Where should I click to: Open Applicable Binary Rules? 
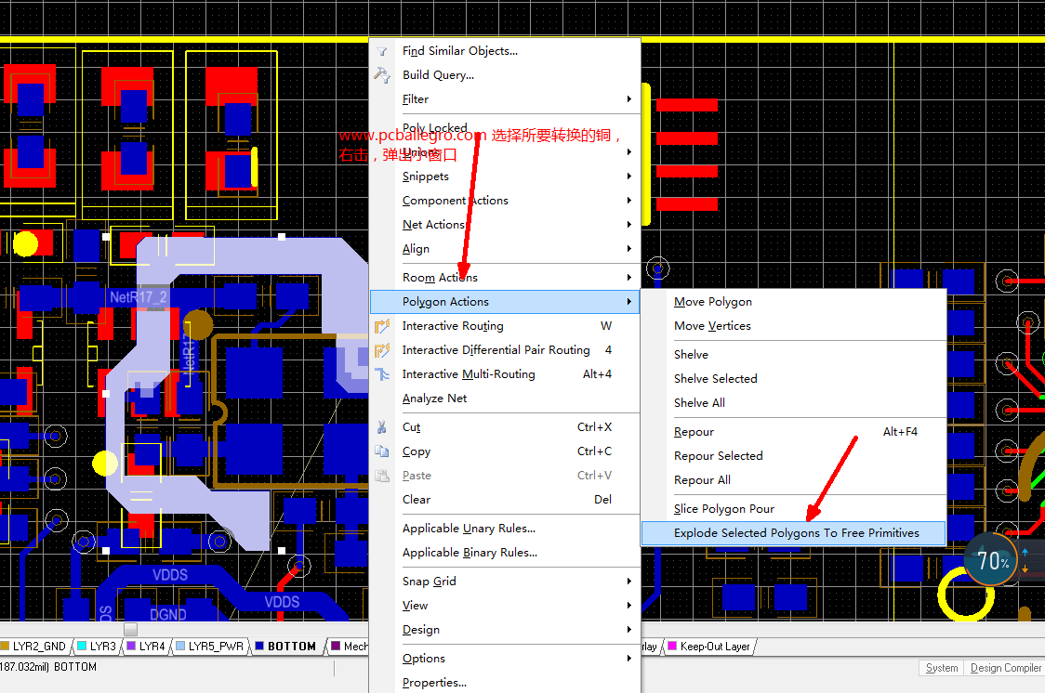[x=505, y=553]
